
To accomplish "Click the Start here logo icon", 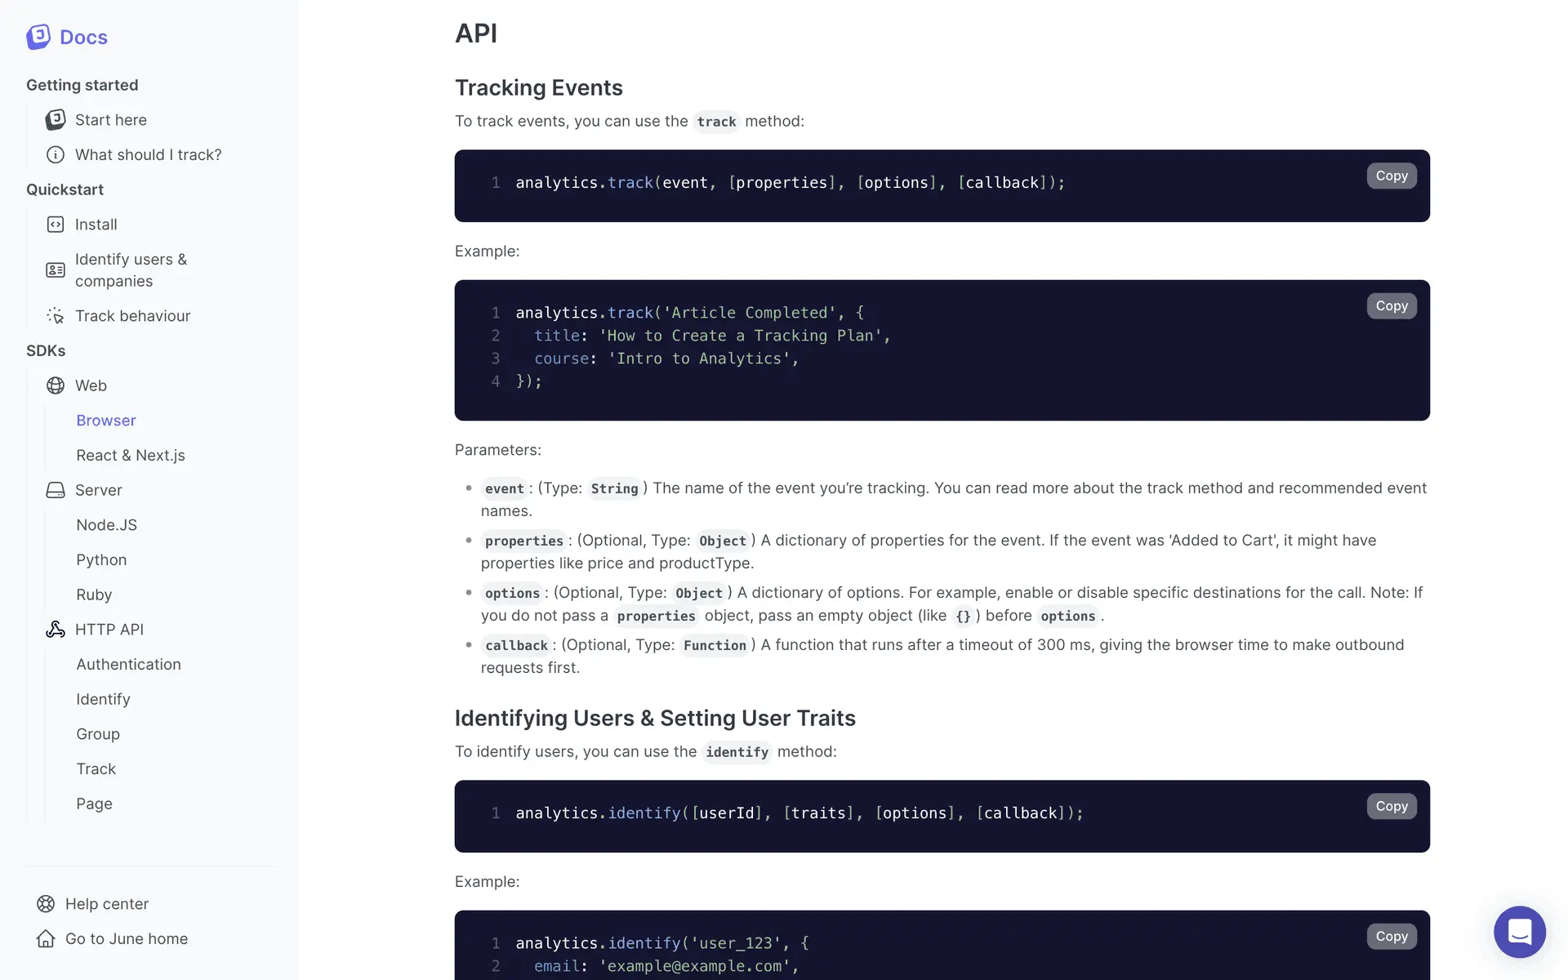I will pos(56,120).
